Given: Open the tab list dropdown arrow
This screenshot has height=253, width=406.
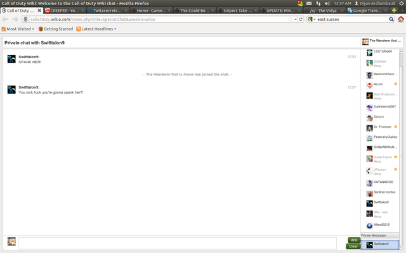Looking at the screenshot, I should [402, 11].
